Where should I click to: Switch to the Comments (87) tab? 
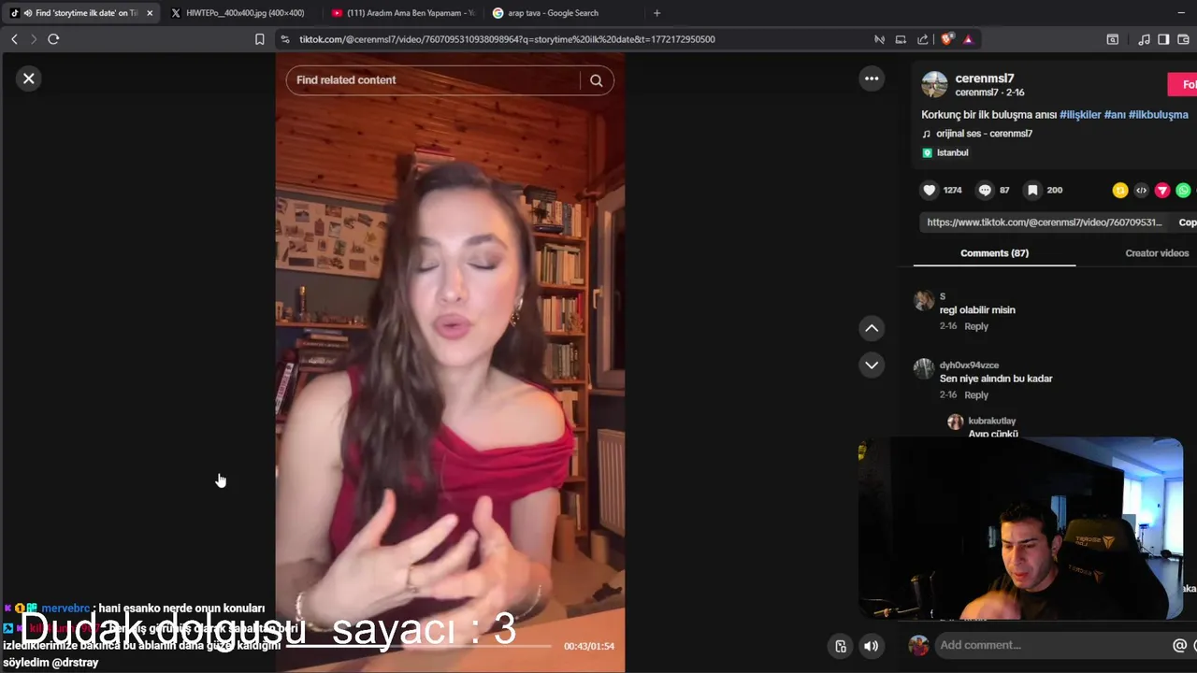coord(994,253)
